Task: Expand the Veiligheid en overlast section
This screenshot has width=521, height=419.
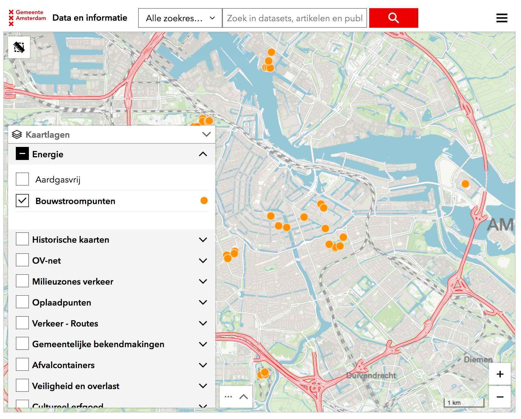Action: coord(203,386)
